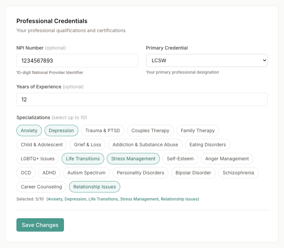Deselect the Depression specialization chip
Screen dimensions: 284x248
pos(61,131)
